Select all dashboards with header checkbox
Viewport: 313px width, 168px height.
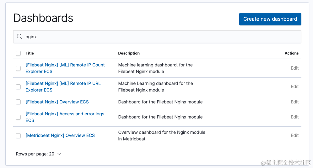pos(18,53)
